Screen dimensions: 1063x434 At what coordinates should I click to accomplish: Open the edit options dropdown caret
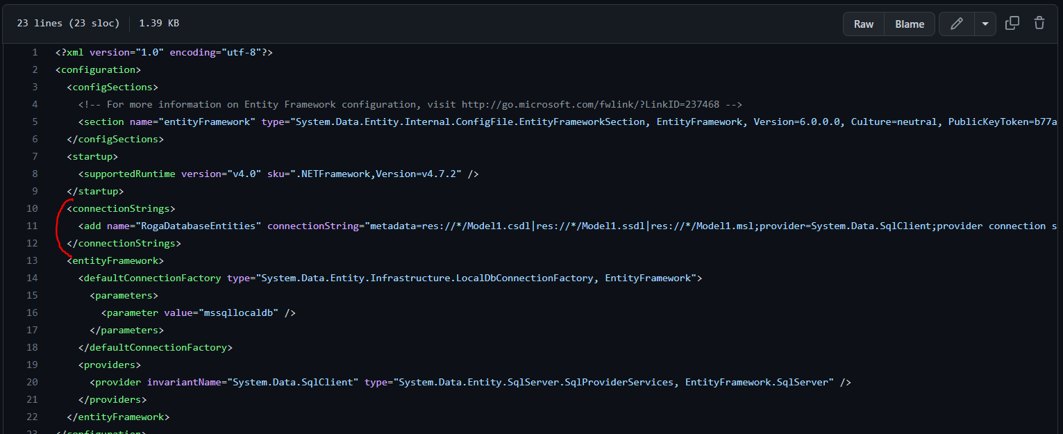(x=985, y=23)
